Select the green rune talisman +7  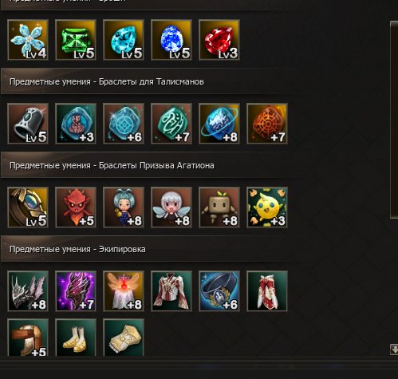tap(171, 124)
